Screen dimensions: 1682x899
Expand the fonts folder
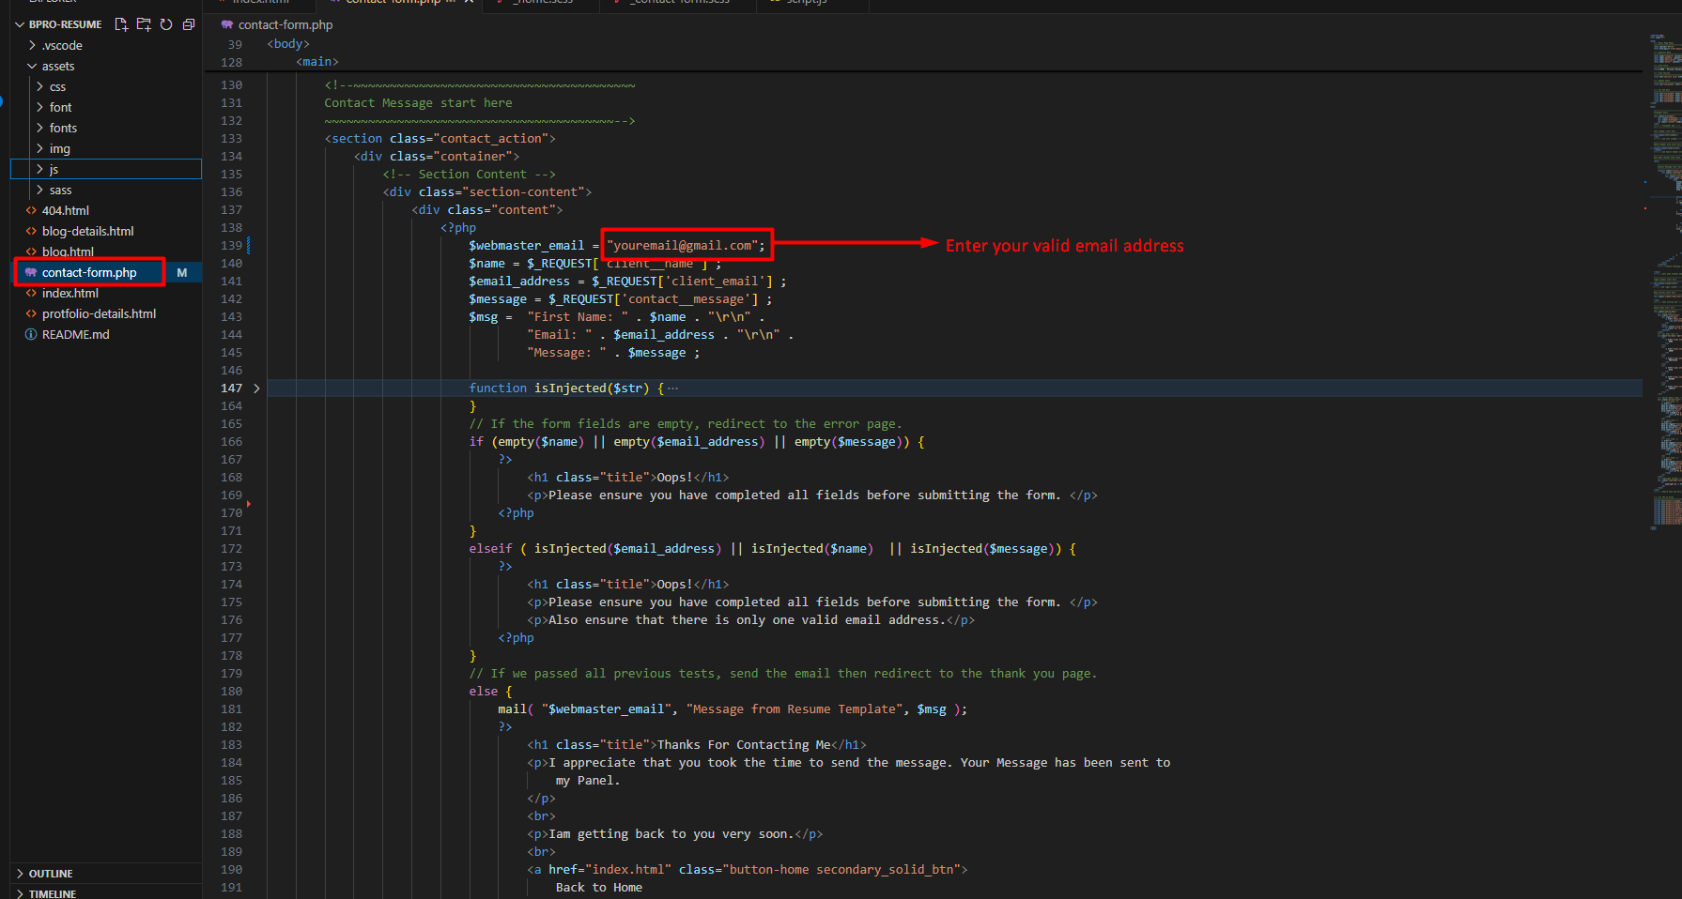click(40, 129)
